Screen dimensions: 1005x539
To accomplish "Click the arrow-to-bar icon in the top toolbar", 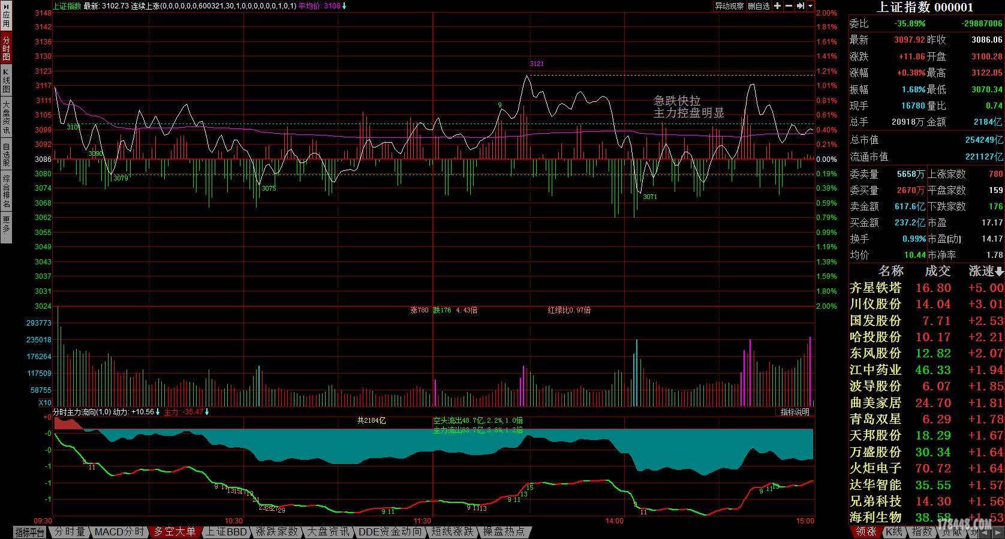I will pos(800,6).
